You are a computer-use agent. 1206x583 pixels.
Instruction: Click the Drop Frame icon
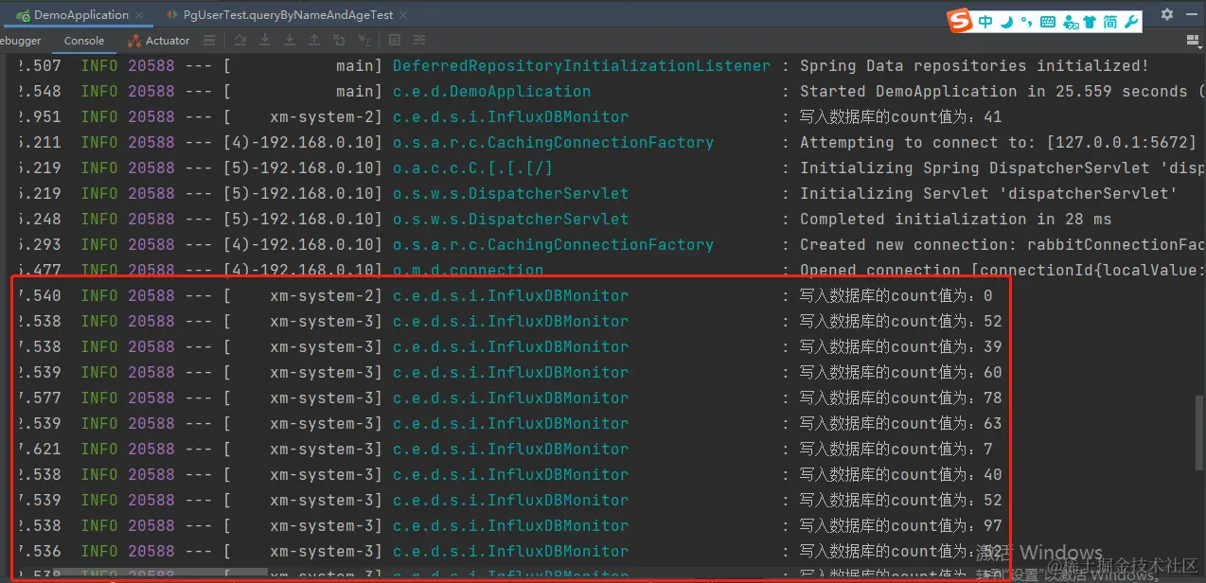click(x=339, y=41)
